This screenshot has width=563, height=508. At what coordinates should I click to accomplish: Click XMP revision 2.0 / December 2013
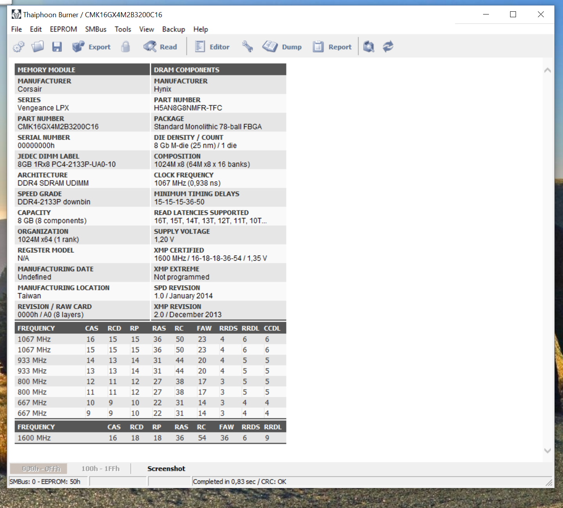pos(188,315)
